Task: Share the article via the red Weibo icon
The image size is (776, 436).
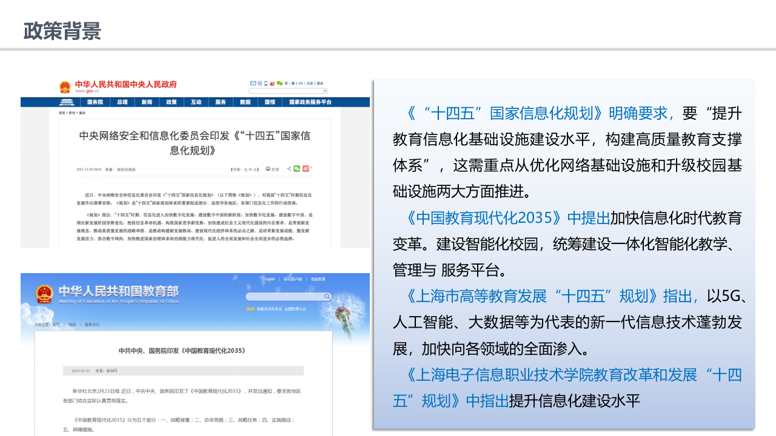Action: pyautogui.click(x=306, y=169)
